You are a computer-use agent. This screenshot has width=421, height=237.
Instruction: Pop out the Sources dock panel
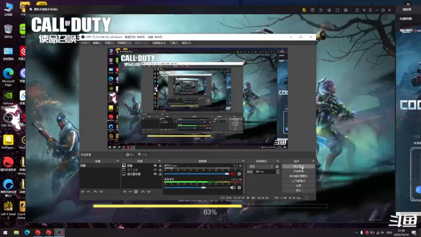pos(160,161)
